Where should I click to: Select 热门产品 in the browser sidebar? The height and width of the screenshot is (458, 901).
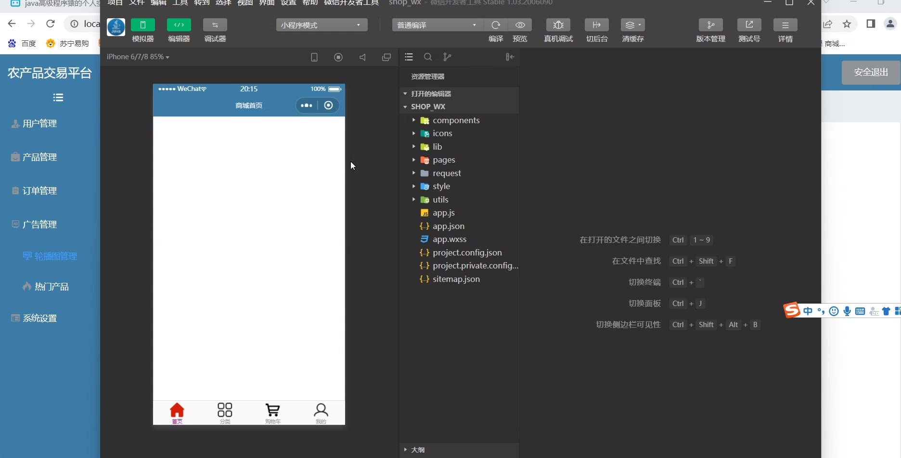pos(46,287)
